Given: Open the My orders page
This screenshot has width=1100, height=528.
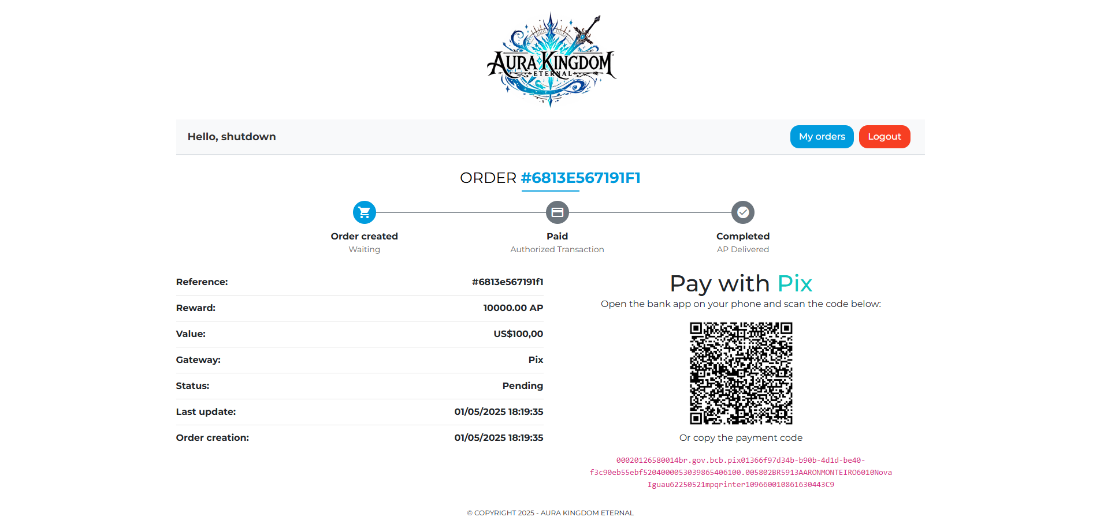Looking at the screenshot, I should [x=822, y=137].
